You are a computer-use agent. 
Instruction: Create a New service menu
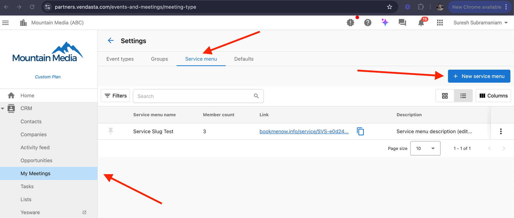[479, 76]
